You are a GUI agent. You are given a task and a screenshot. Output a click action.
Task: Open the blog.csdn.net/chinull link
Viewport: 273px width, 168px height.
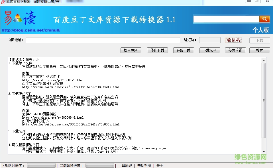(31, 30)
